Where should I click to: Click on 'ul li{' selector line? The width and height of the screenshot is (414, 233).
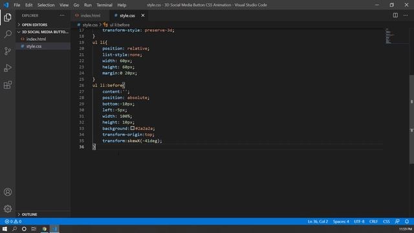coord(100,42)
